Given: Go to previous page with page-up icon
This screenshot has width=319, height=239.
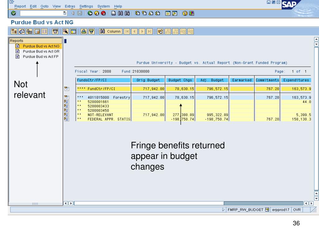Looking at the screenshot, I should pos(144,13).
